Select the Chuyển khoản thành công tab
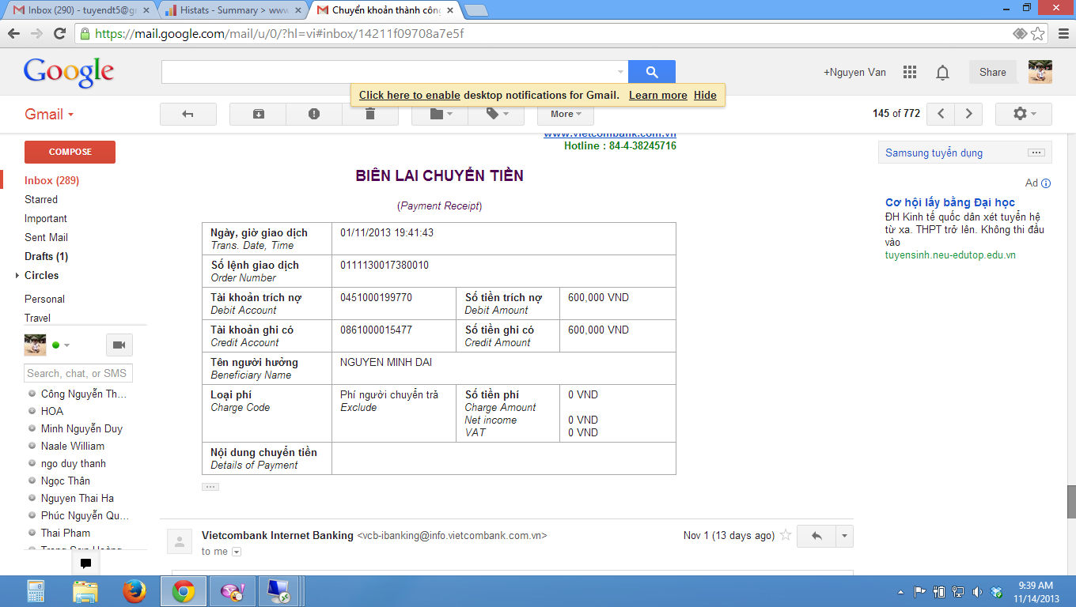Image resolution: width=1076 pixels, height=607 pixels. tap(385, 10)
